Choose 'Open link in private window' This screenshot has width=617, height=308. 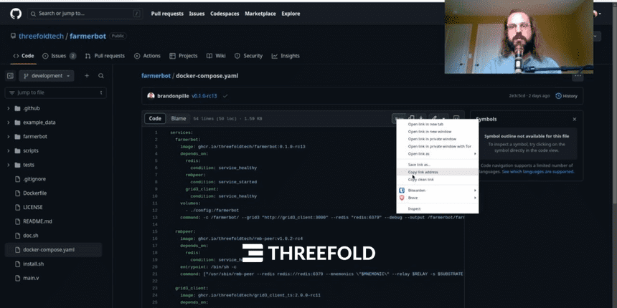click(x=437, y=139)
